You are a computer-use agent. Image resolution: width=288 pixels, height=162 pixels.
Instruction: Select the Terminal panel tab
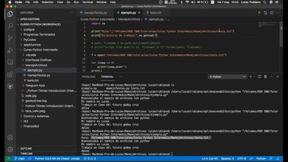[107, 76]
